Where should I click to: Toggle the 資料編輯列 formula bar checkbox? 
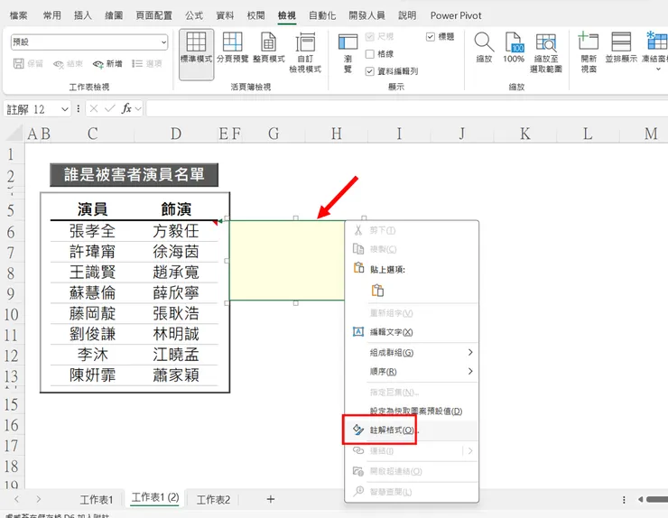(370, 71)
